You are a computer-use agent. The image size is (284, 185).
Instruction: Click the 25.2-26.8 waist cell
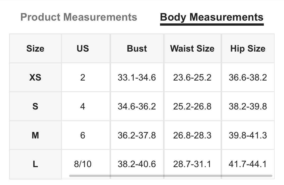[192, 106]
